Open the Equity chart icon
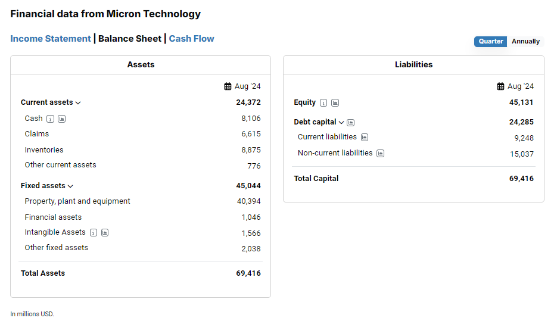 click(x=335, y=102)
